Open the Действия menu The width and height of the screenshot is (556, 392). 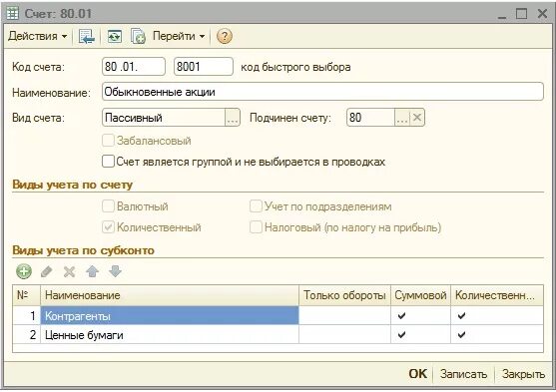pos(38,36)
